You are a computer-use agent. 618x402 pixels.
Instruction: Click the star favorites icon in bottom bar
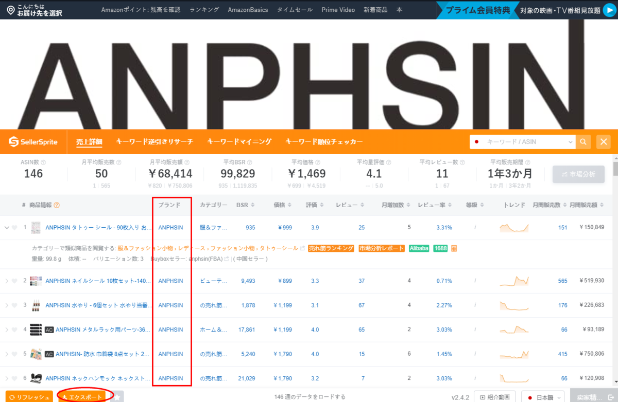pos(116,397)
